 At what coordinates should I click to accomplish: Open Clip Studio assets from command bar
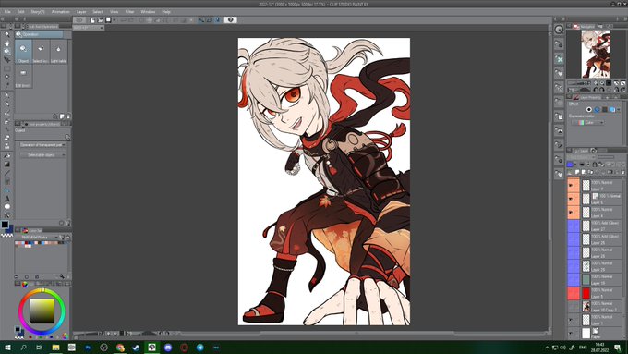[x=79, y=20]
